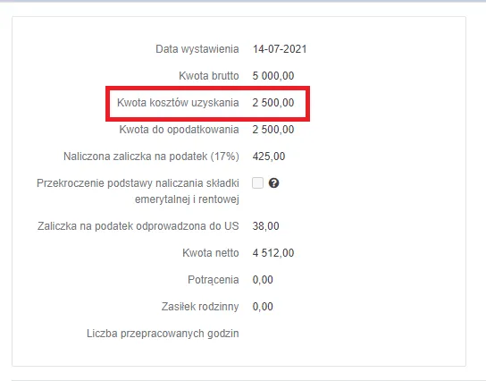The image size is (486, 381).
Task: Click the Kwota brutto value 5 000,00
Action: tap(273, 76)
